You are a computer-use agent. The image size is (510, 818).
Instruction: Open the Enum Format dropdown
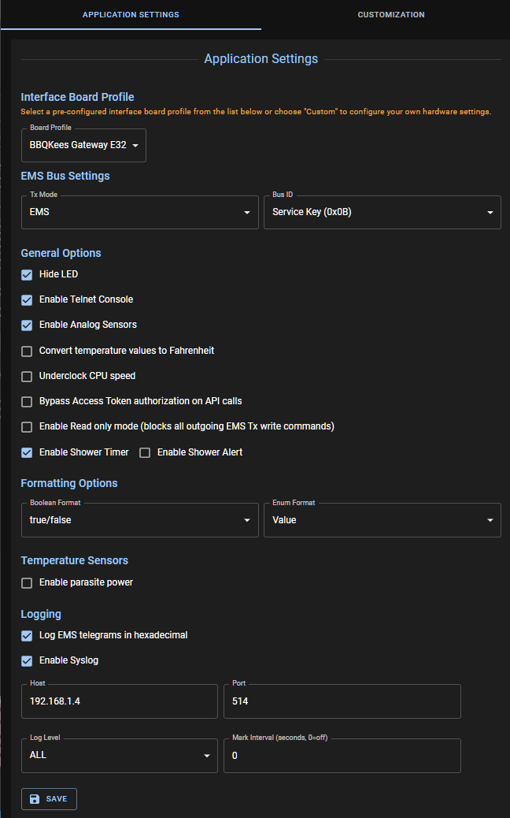coord(382,520)
